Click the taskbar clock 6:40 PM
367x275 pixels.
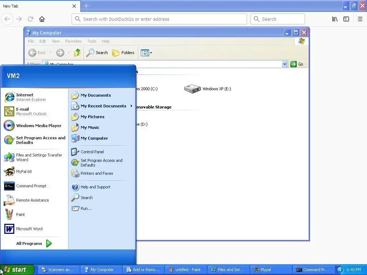[354, 270]
